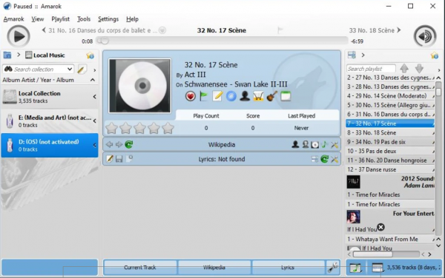The height and width of the screenshot is (278, 445).
Task: Edit lyrics with pencil icon
Action: (x=110, y=159)
